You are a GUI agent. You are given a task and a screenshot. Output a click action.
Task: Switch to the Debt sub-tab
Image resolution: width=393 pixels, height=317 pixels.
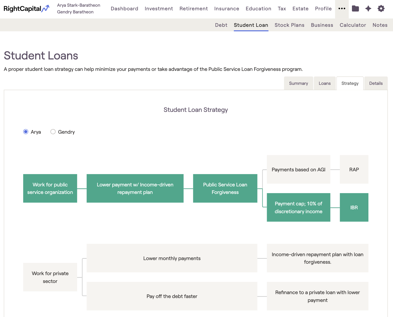(x=221, y=25)
